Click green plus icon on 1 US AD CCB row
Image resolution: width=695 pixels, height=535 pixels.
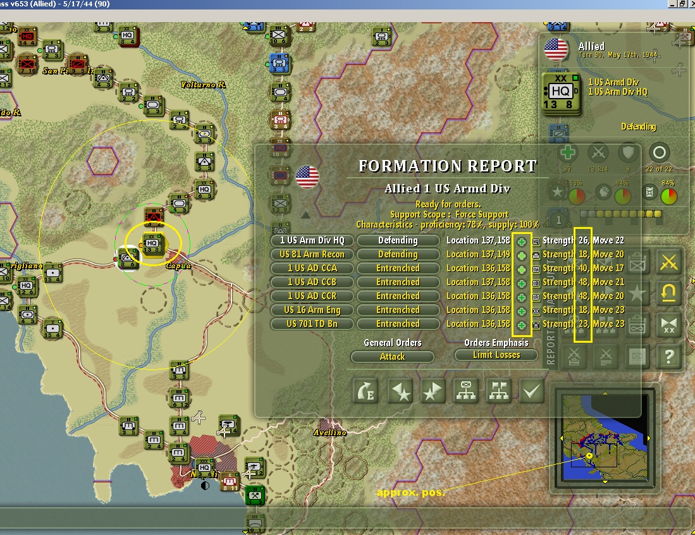pyautogui.click(x=522, y=284)
